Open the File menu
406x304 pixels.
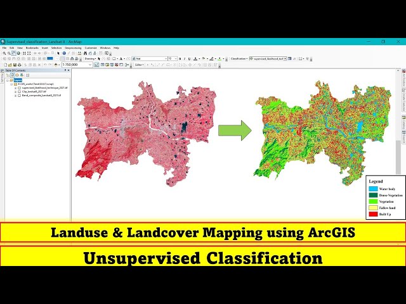coord(4,48)
